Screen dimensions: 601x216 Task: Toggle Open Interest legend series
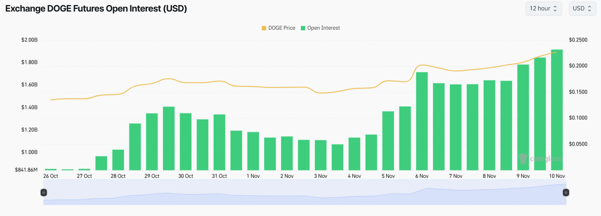pos(323,28)
